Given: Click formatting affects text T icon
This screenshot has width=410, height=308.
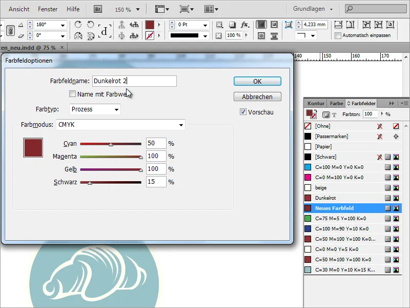Looking at the screenshot, I should tap(334, 114).
